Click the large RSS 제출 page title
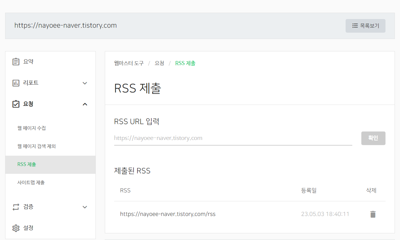This screenshot has height=240, width=400. pos(138,88)
